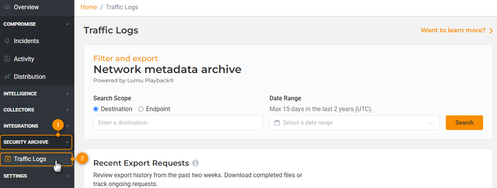The image size is (497, 188).
Task: Click the Enter a destination field
Action: click(178, 123)
